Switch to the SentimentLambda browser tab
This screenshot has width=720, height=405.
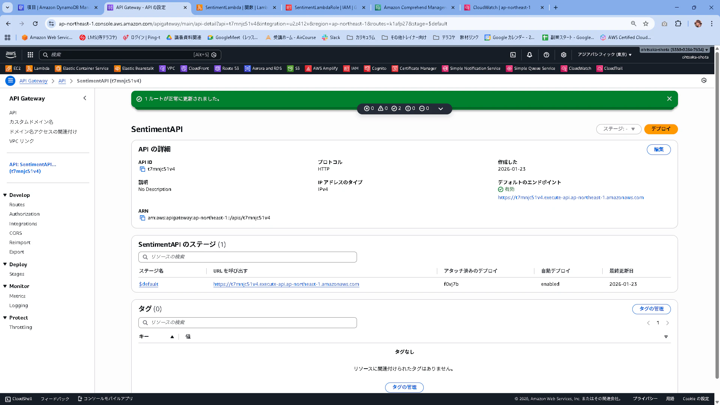[237, 7]
